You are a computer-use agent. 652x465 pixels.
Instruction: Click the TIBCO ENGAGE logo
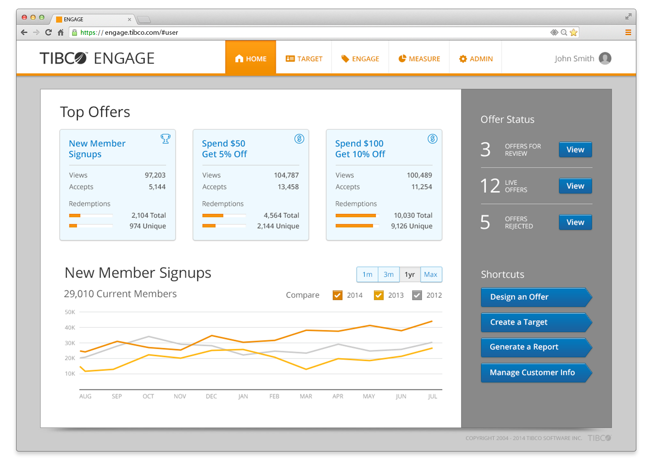[97, 58]
